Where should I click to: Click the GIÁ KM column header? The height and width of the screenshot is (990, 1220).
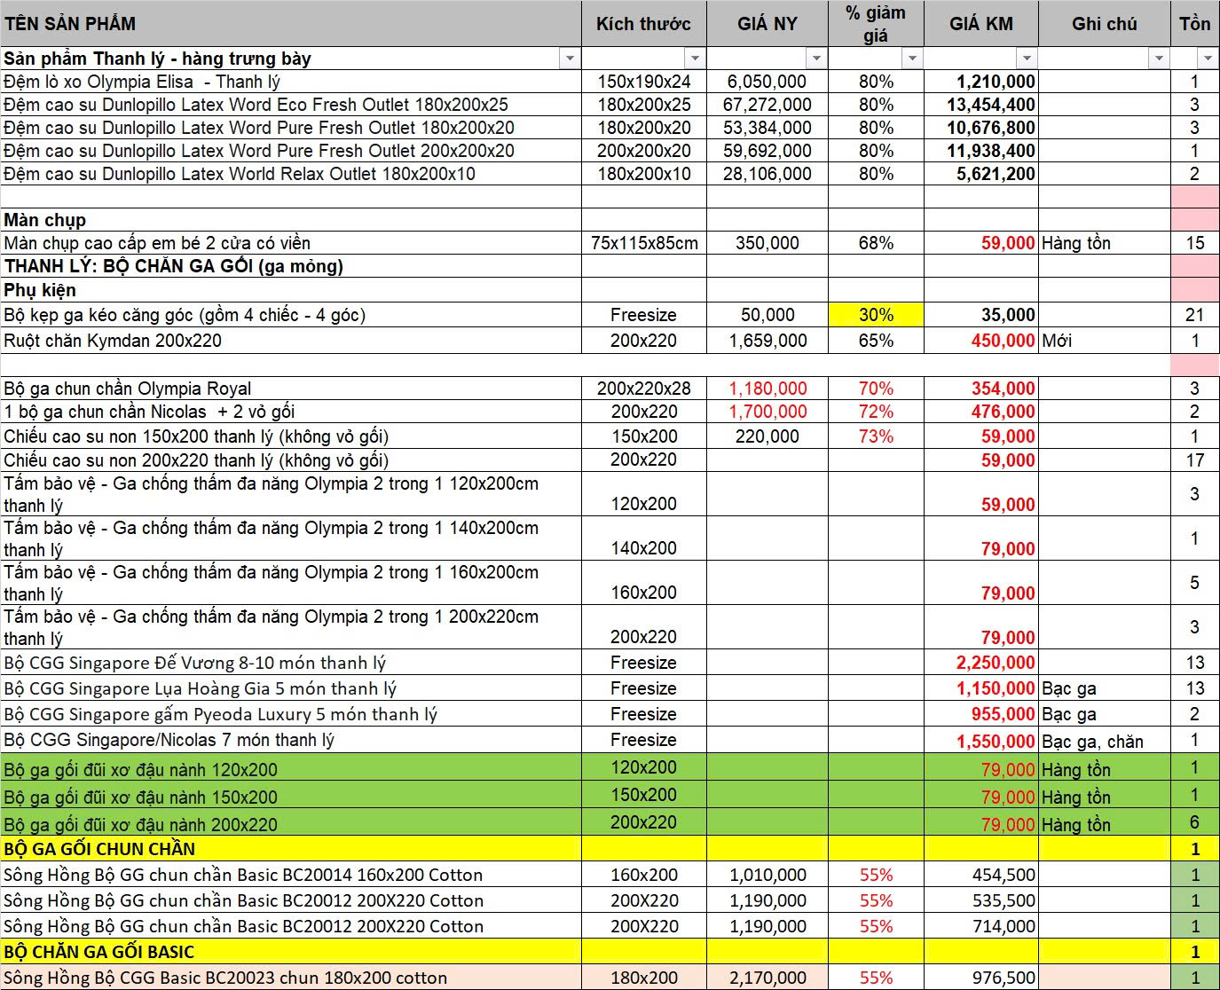click(980, 24)
